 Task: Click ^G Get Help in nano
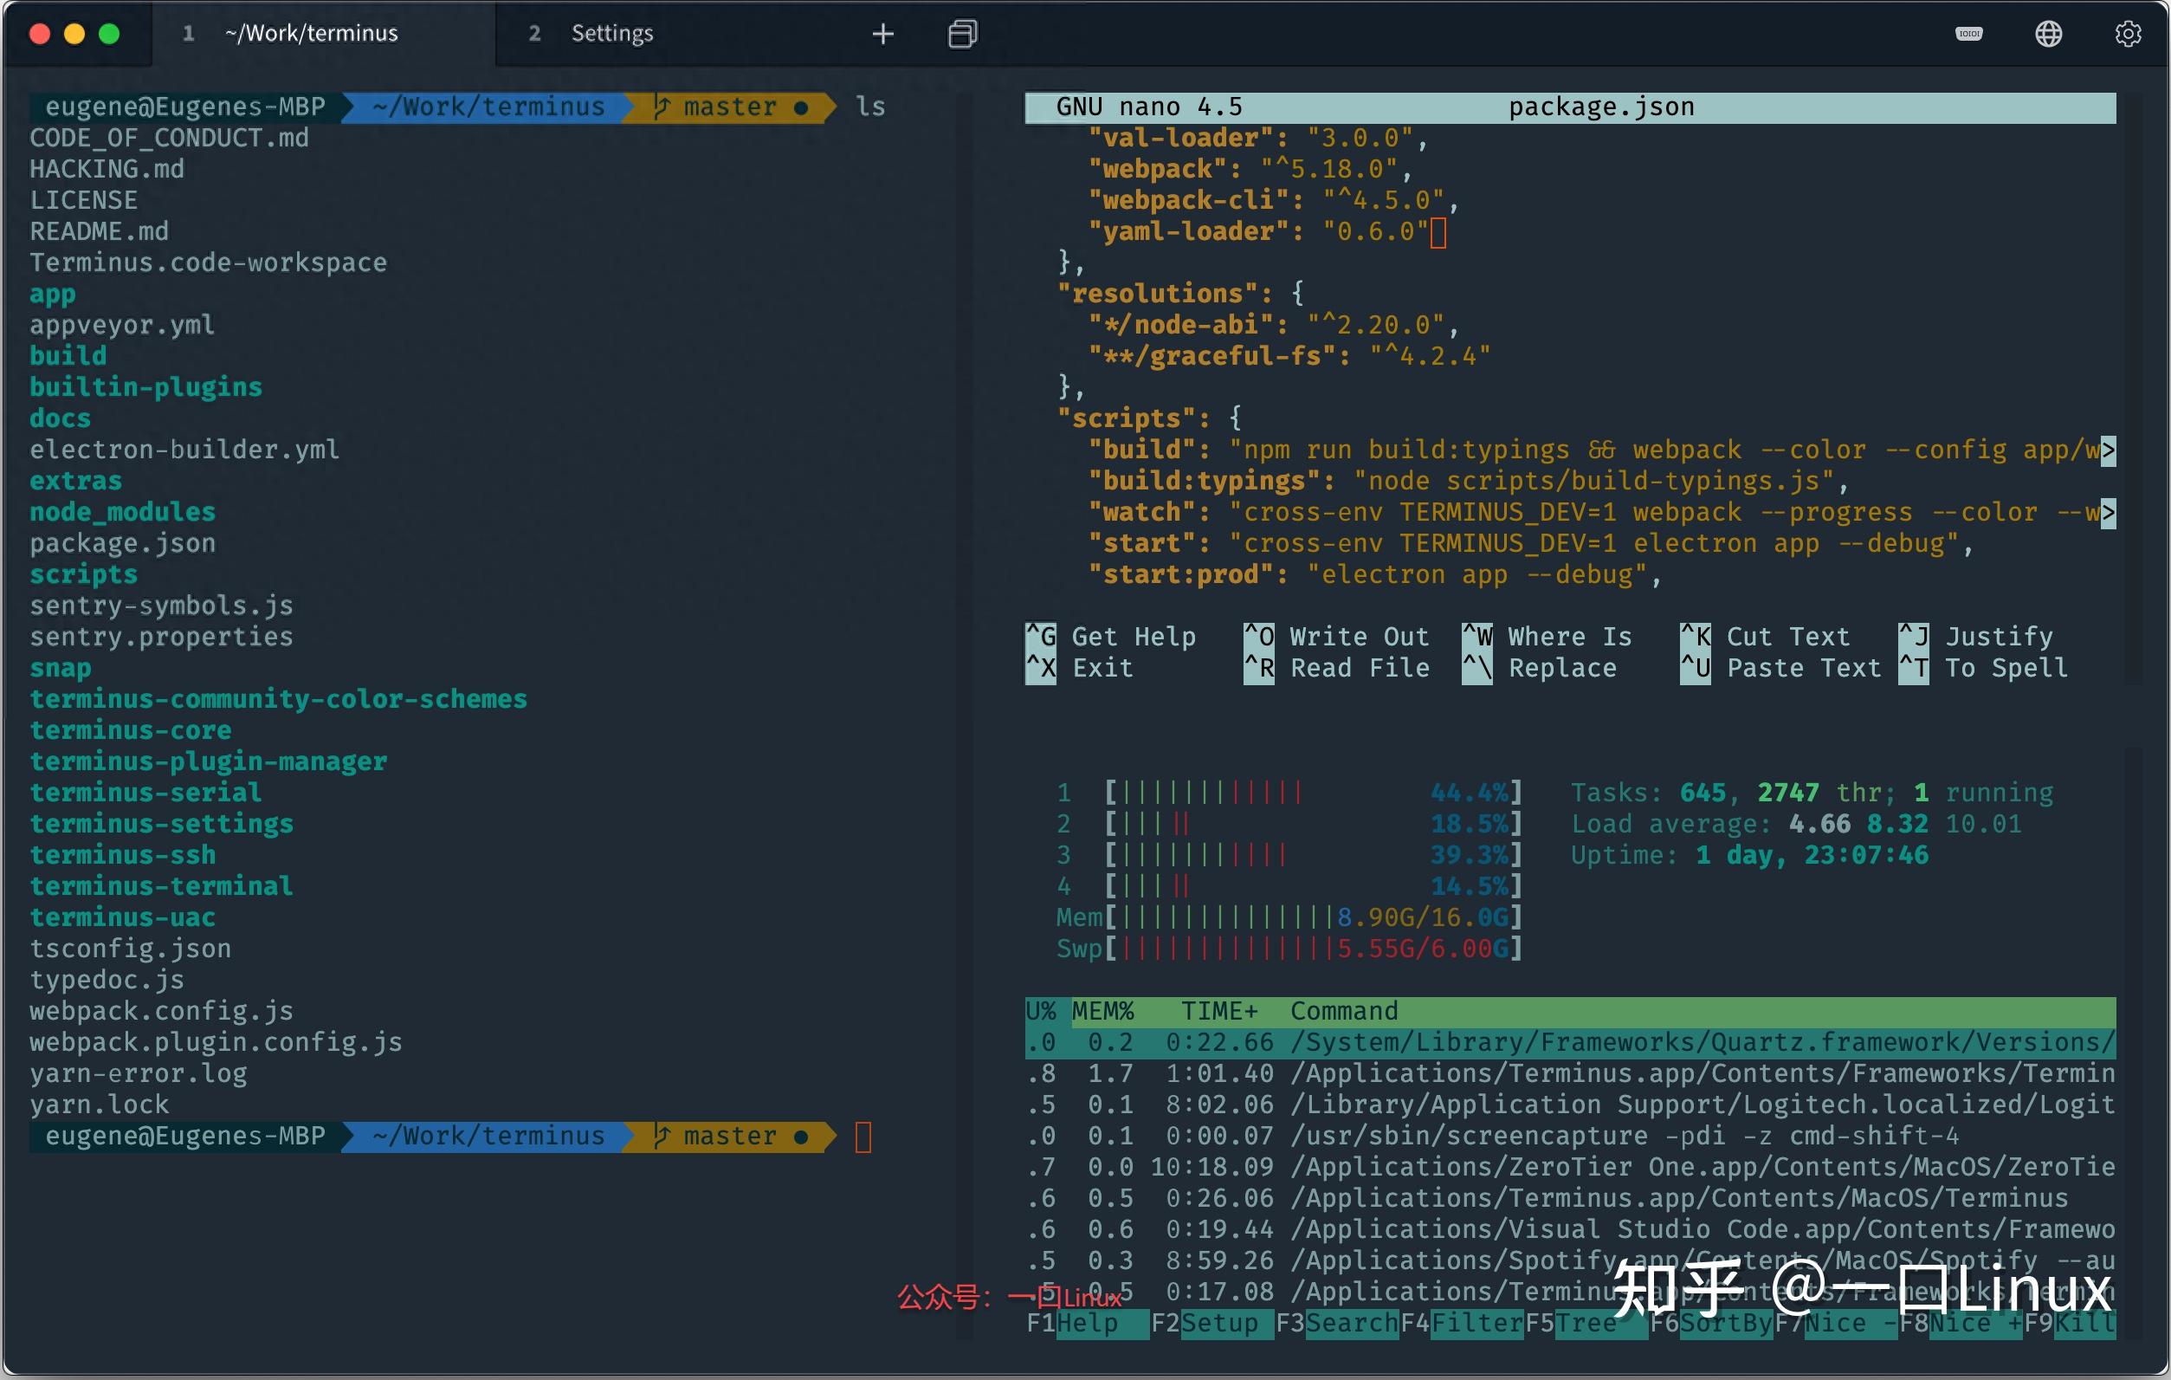coord(1111,637)
